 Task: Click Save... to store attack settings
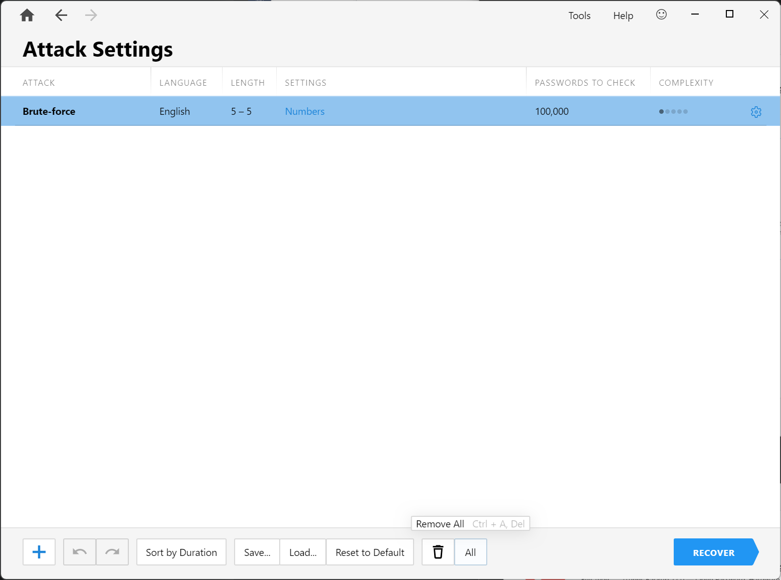[x=257, y=552]
